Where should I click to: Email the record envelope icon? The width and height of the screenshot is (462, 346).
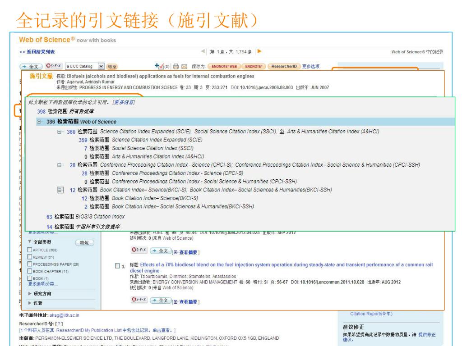point(185,67)
